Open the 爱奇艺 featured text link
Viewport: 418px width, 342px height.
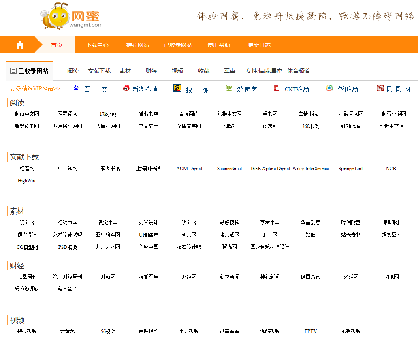coord(247,89)
